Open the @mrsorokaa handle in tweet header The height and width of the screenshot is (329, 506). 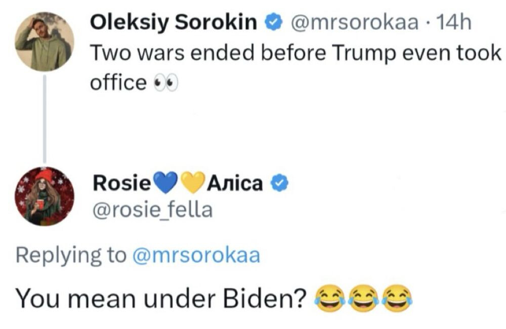point(350,23)
